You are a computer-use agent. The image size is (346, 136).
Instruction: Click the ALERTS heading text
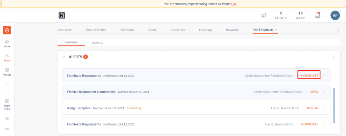tap(75, 57)
